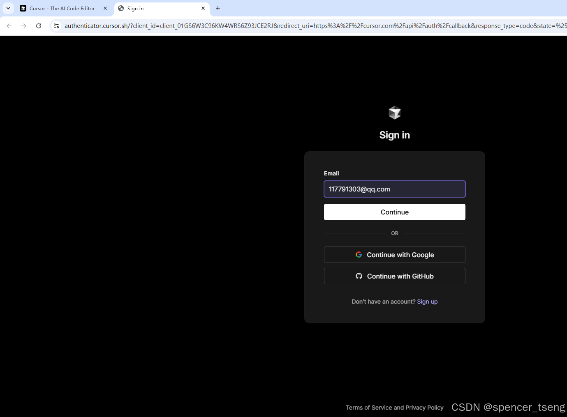
Task: View site information icon in address bar
Action: [x=56, y=26]
